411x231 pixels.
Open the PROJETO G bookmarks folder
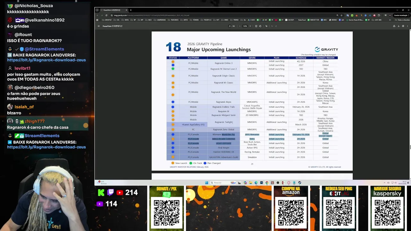pyautogui.click(x=206, y=20)
